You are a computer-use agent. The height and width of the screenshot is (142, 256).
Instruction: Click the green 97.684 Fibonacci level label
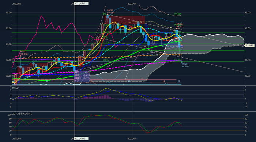(178, 14)
